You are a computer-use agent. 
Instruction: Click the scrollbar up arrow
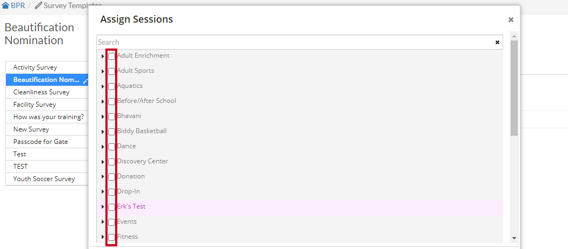pyautogui.click(x=514, y=36)
